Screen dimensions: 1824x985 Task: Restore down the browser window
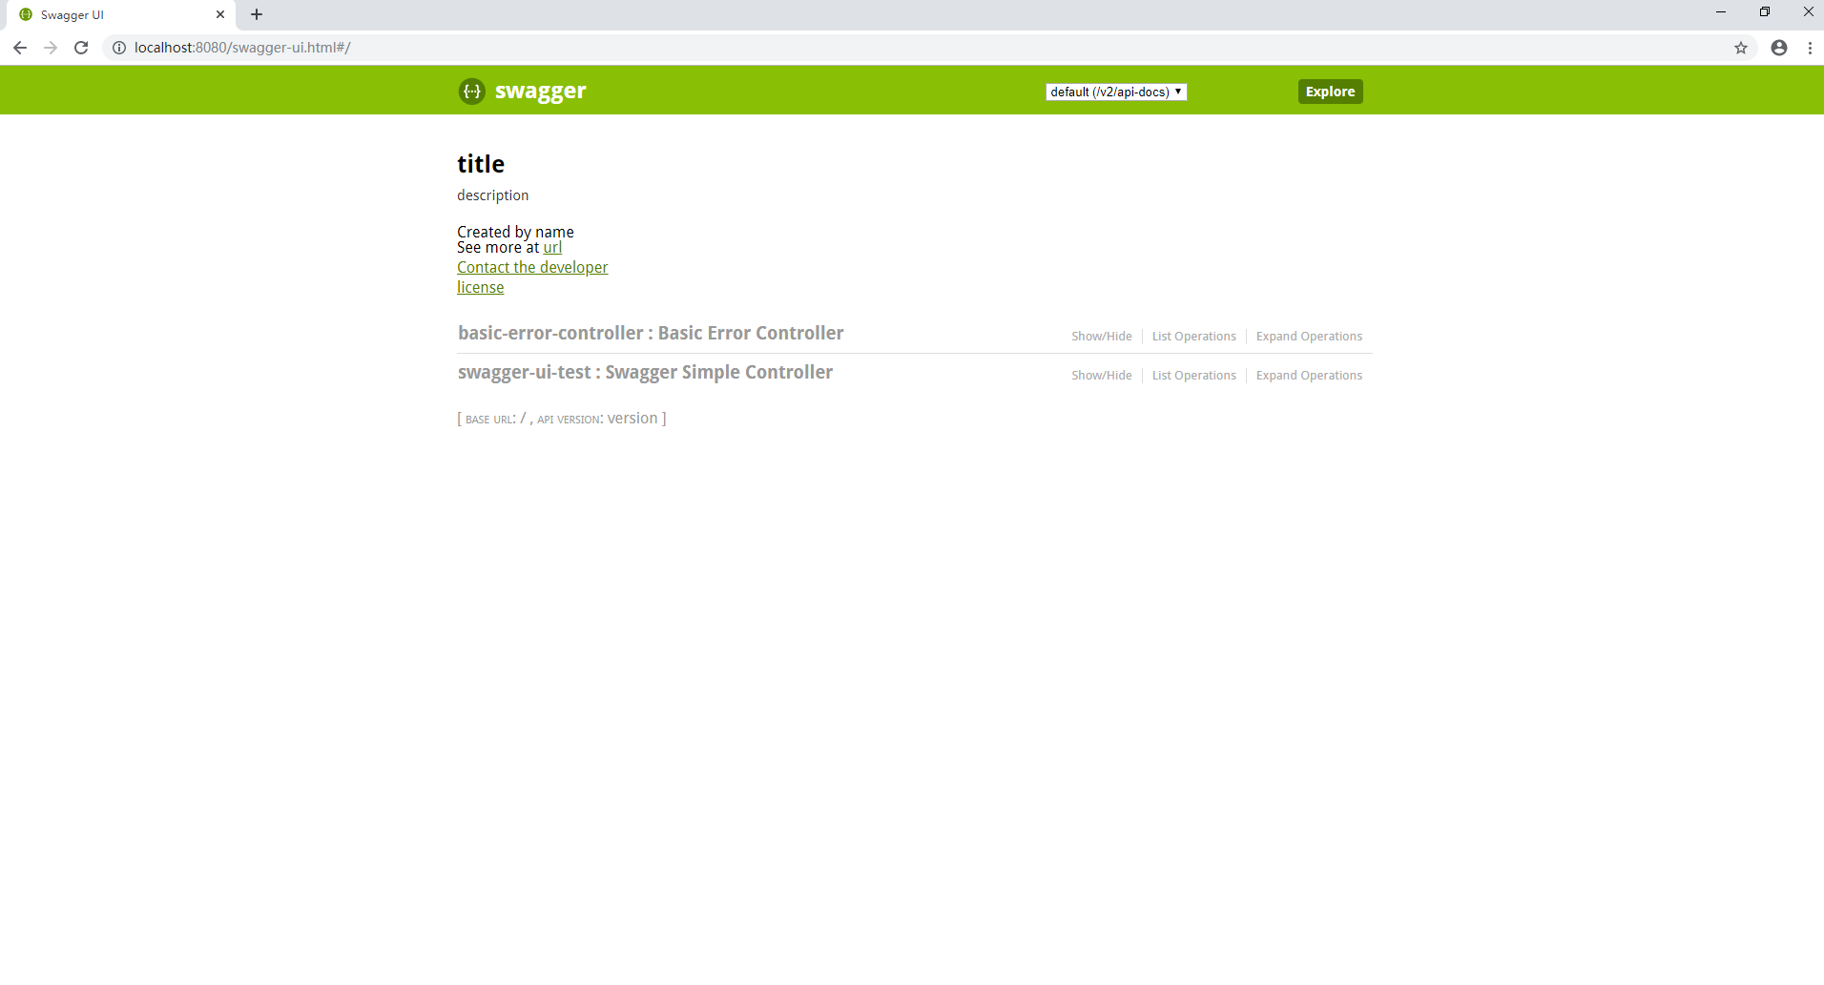(x=1765, y=12)
